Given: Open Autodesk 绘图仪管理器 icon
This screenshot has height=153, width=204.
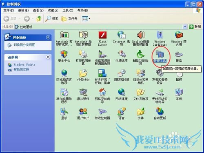Looking at the screenshot, I should [83, 35].
